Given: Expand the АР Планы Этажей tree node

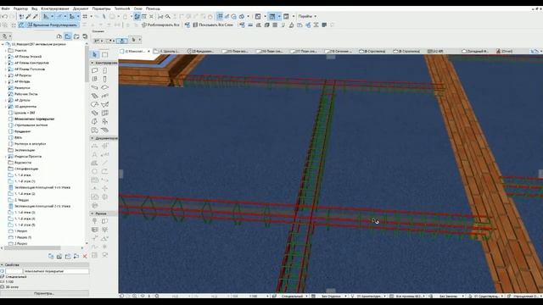Looking at the screenshot, I should pyautogui.click(x=6, y=57).
